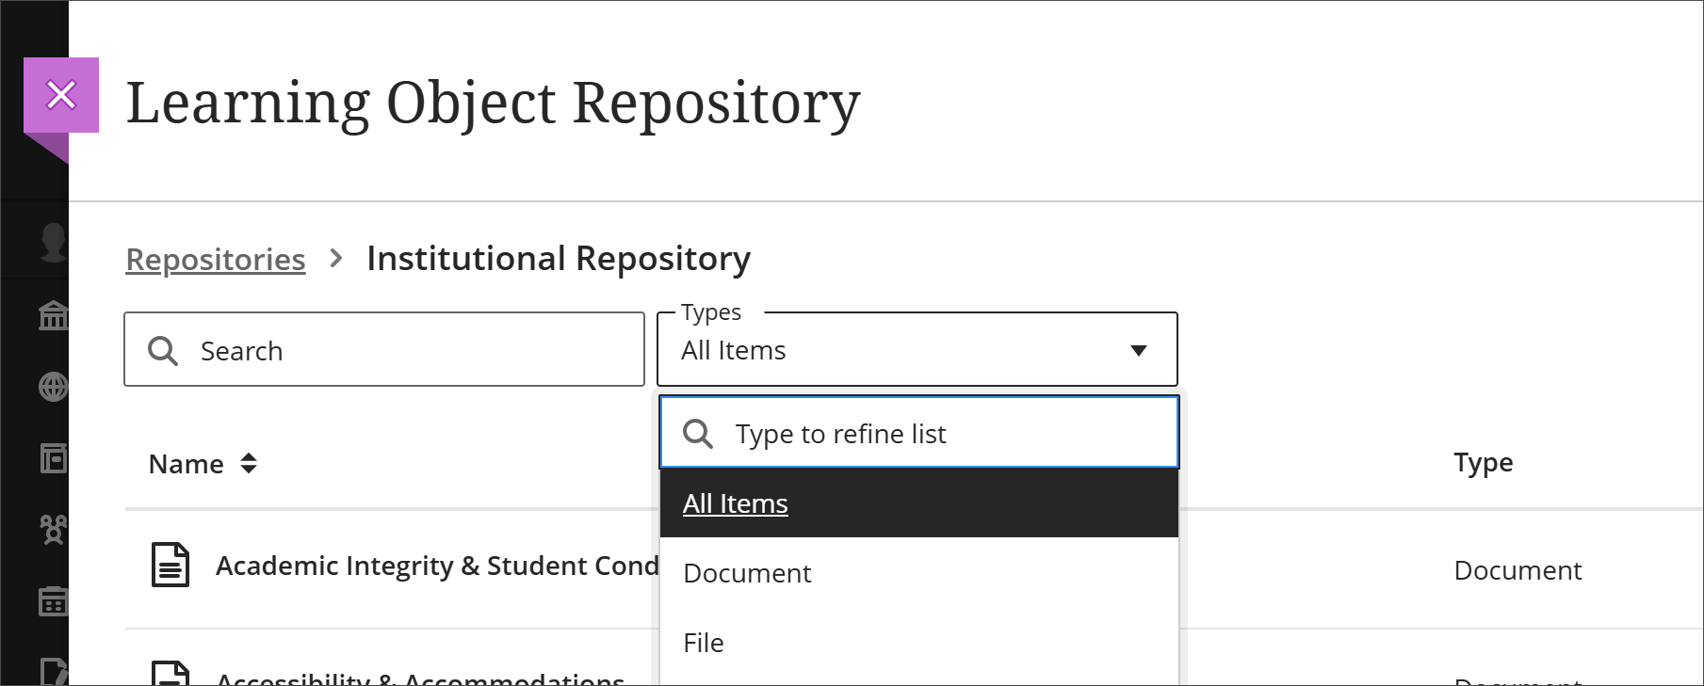Select All Items in the types list

(736, 504)
